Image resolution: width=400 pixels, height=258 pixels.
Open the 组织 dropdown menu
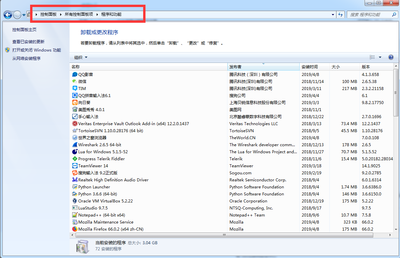pyautogui.click(x=81, y=58)
